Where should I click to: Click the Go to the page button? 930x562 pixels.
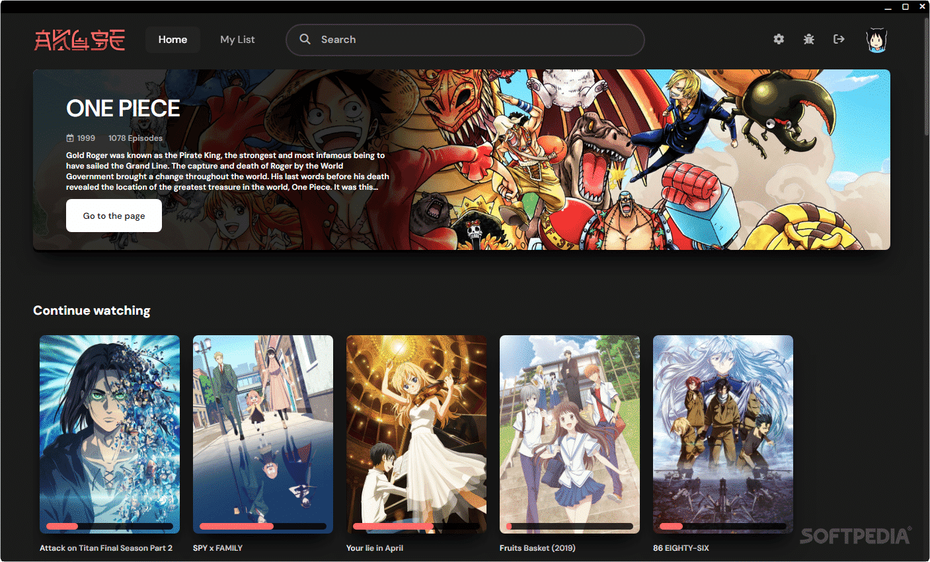pos(114,216)
